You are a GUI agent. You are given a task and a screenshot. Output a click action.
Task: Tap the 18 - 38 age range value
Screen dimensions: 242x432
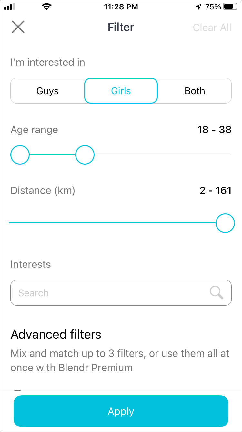[215, 130]
